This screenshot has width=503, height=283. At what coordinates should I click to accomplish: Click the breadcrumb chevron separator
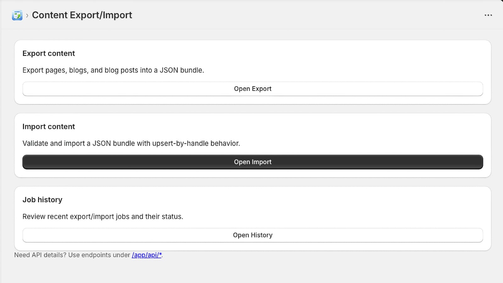(27, 15)
